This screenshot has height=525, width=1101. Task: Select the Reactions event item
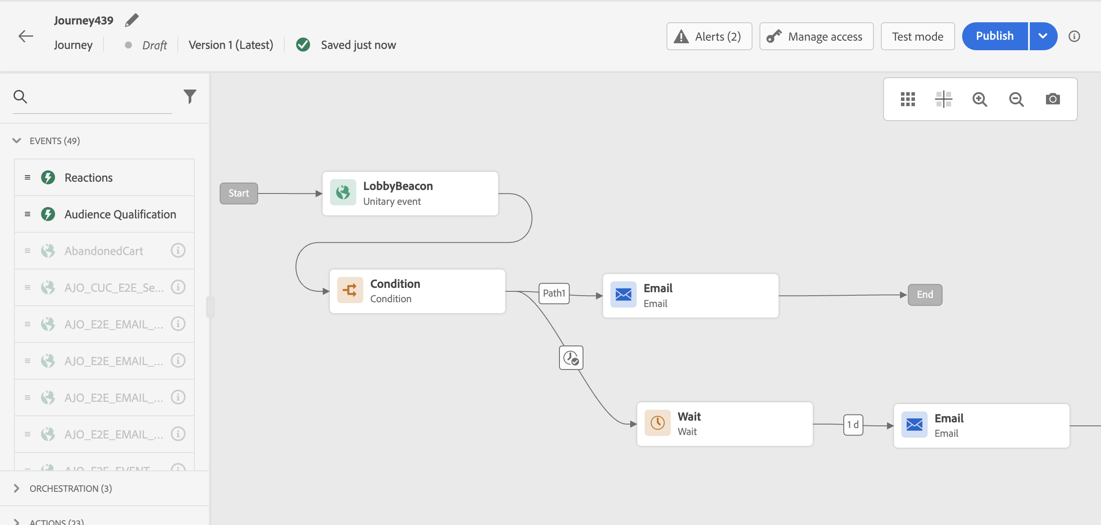pos(89,178)
